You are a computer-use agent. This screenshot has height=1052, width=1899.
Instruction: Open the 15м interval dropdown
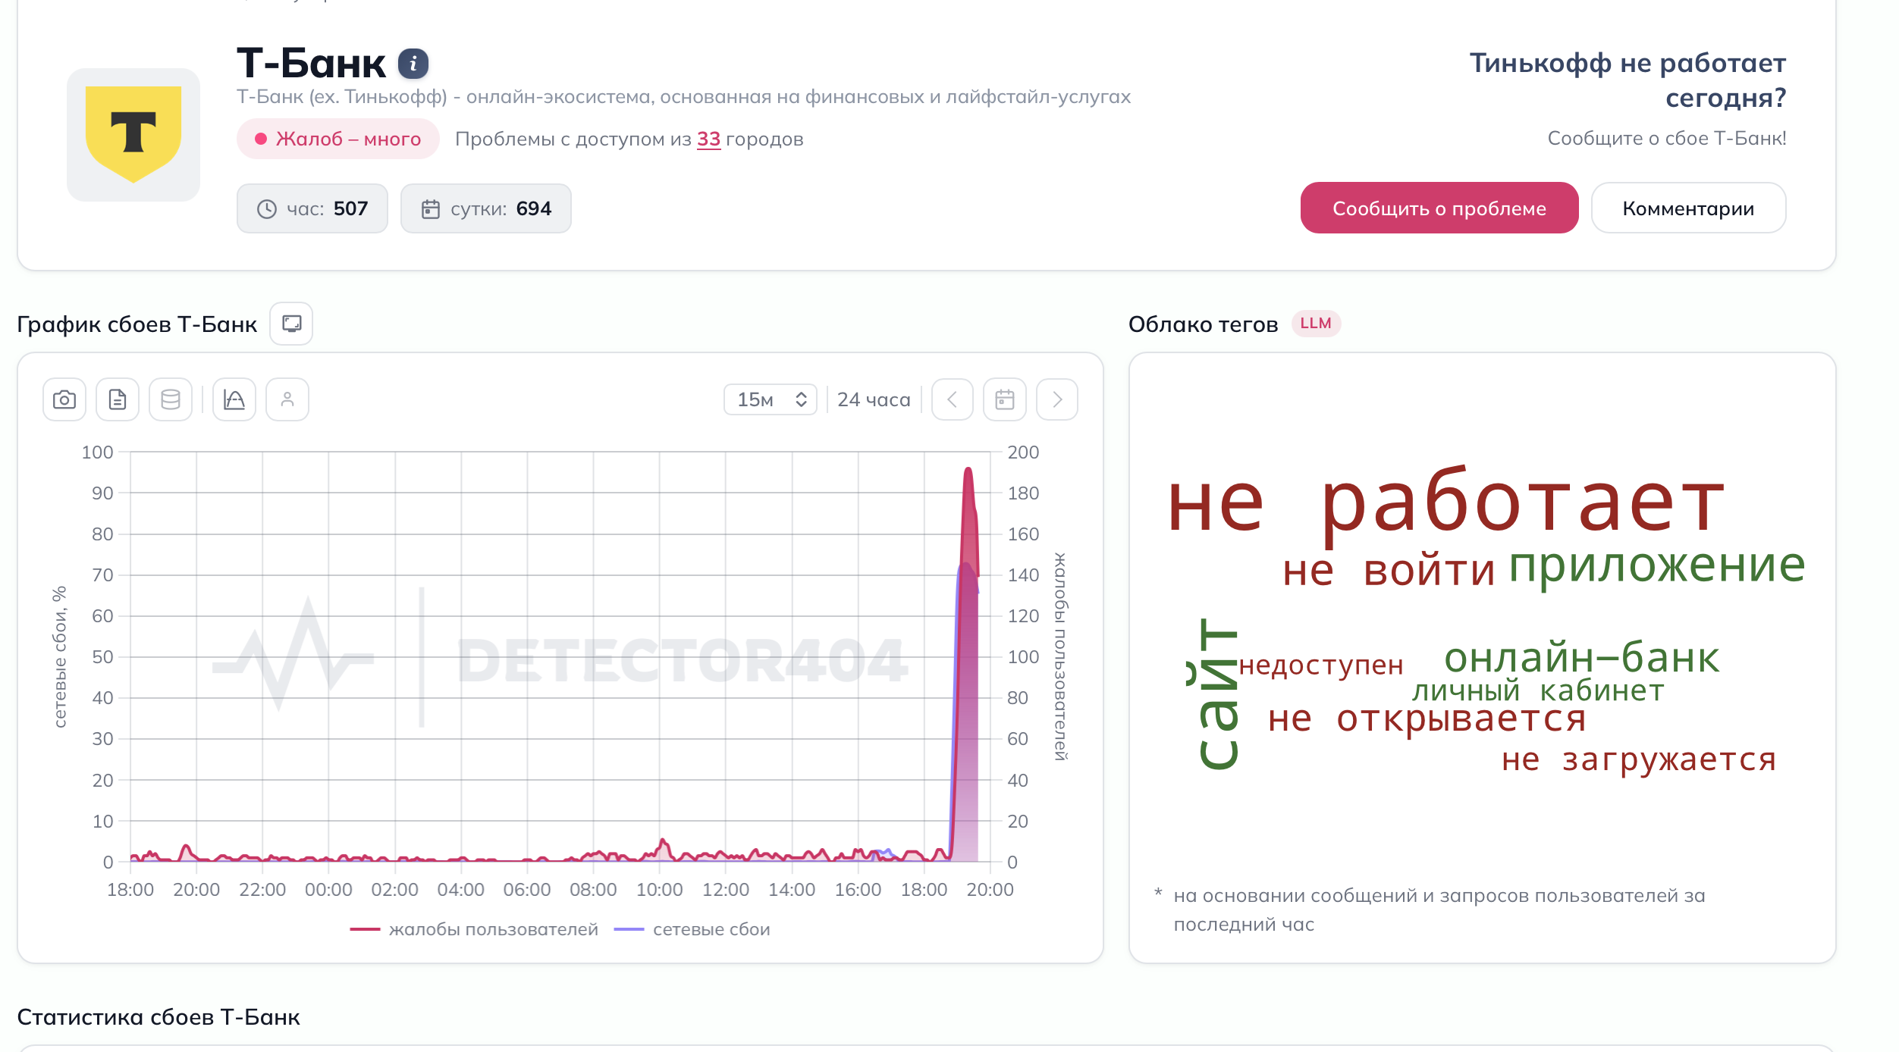tap(771, 399)
